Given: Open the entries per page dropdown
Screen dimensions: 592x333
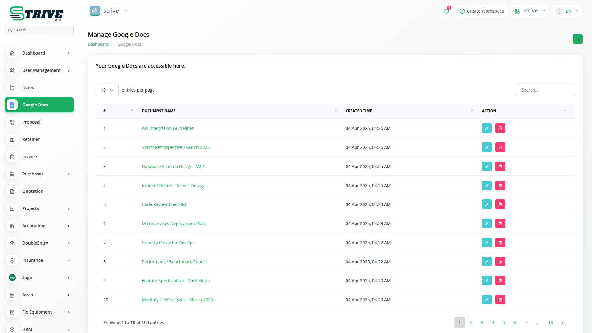Looking at the screenshot, I should click(x=107, y=90).
